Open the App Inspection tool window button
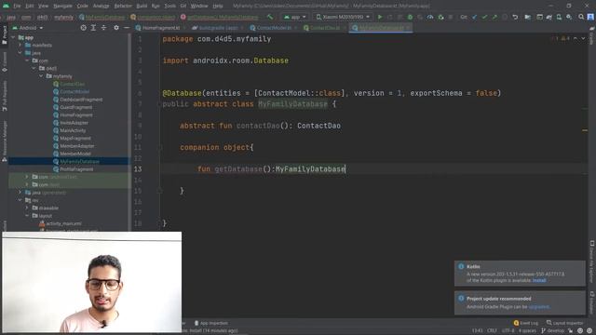Image resolution: width=596 pixels, height=335 pixels. pos(211,323)
